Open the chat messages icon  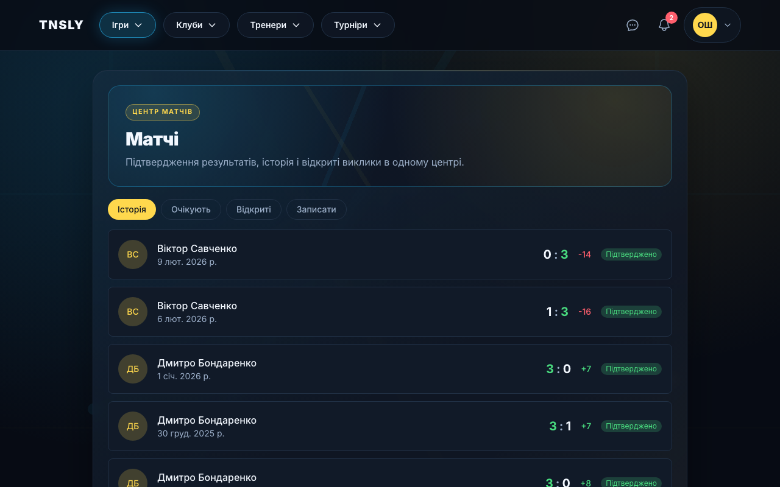tap(633, 25)
